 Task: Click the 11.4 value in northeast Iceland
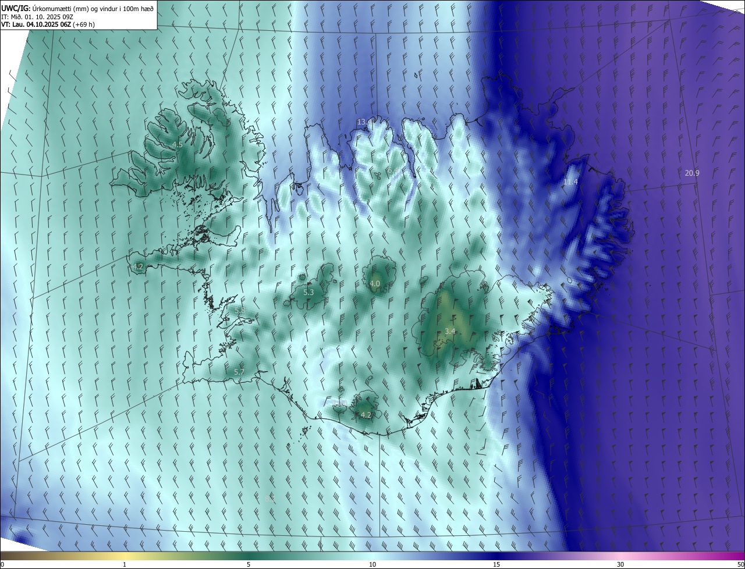570,182
